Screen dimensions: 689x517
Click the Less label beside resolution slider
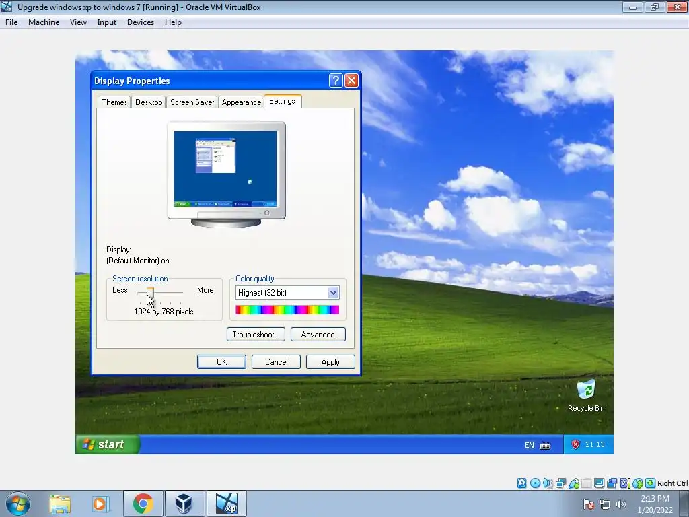(120, 290)
